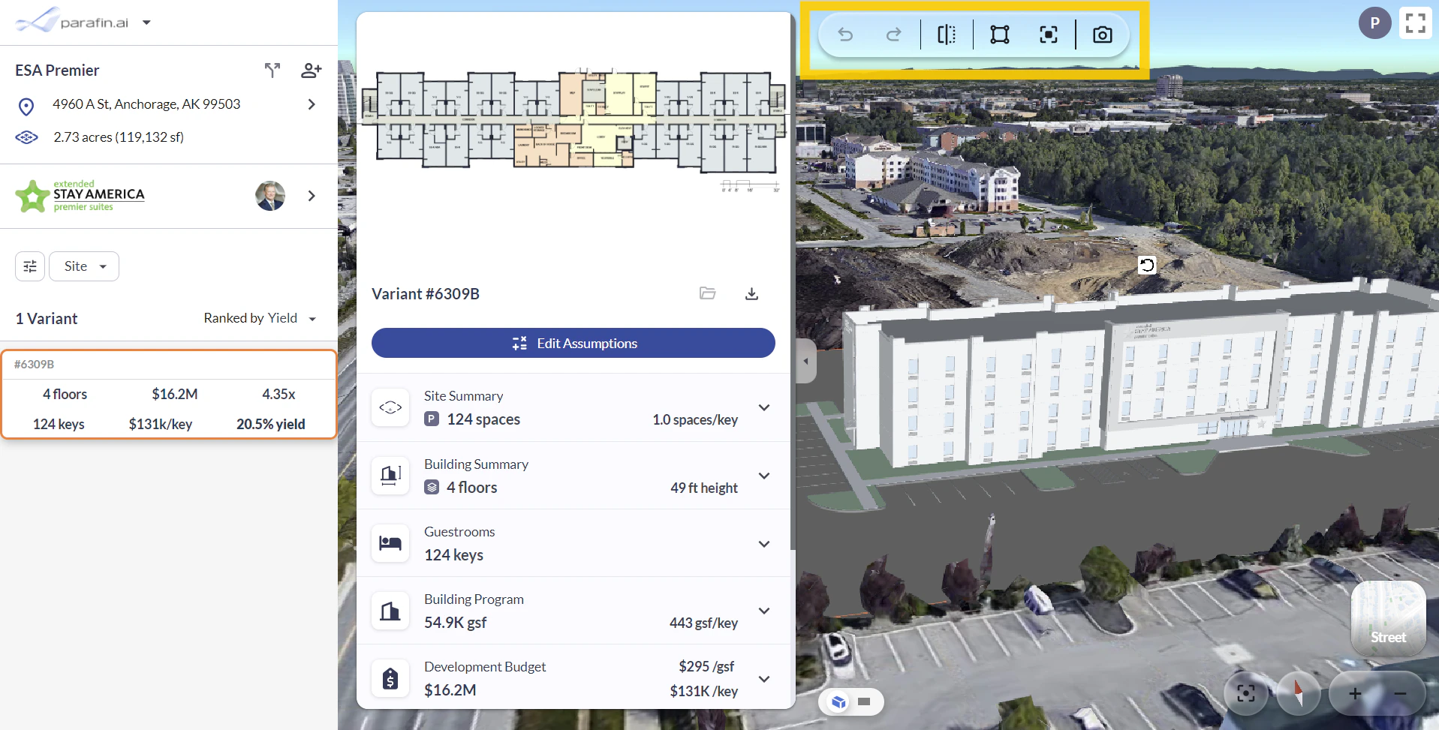
Task: Capture the scene with the camera icon
Action: [x=1102, y=35]
